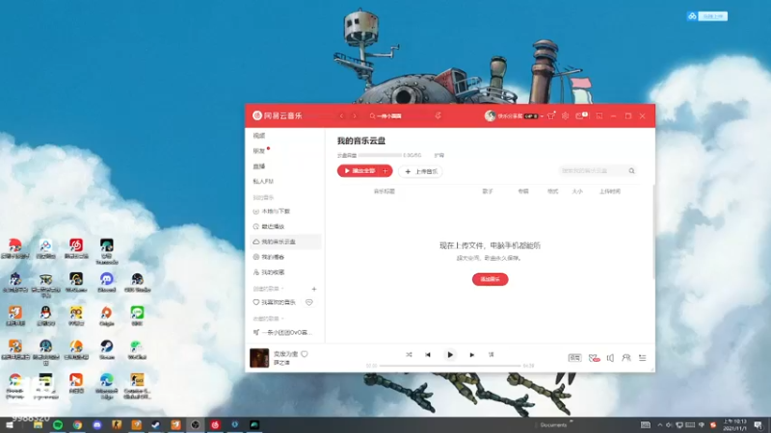The height and width of the screenshot is (433, 771).
Task: Open the sound quality selector
Action: pyautogui.click(x=574, y=358)
